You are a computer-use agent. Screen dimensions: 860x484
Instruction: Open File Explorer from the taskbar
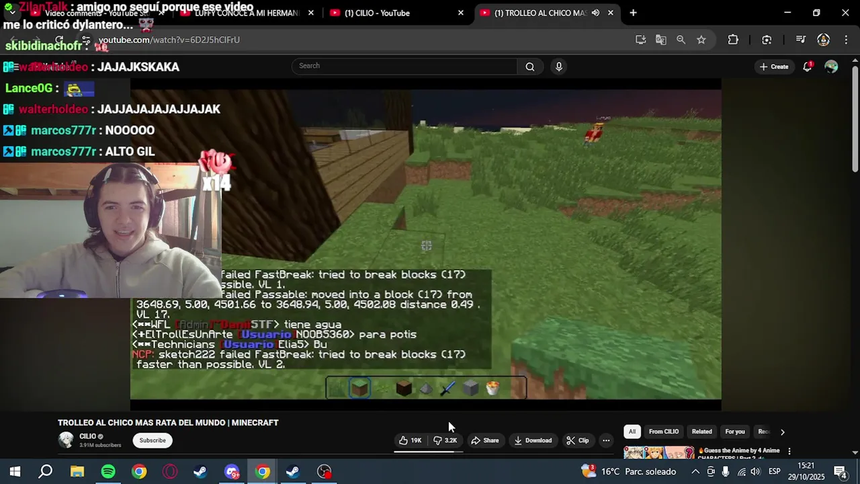(x=77, y=471)
